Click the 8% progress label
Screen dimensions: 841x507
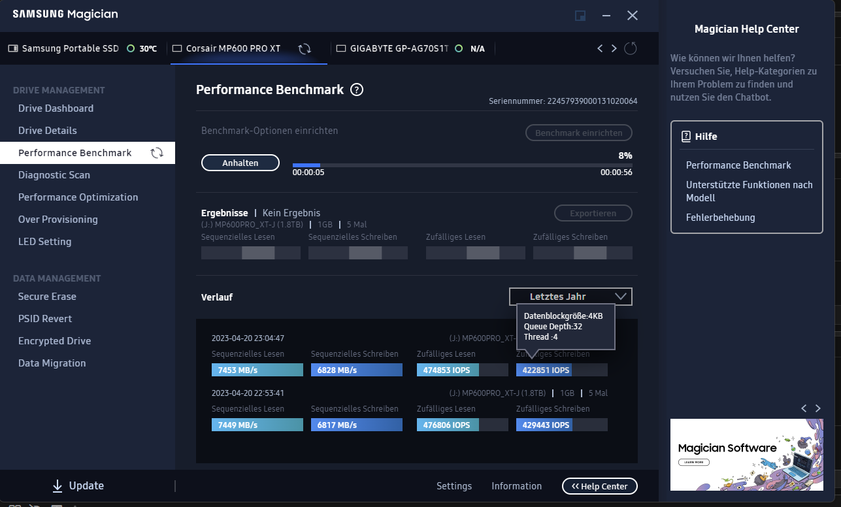(625, 155)
